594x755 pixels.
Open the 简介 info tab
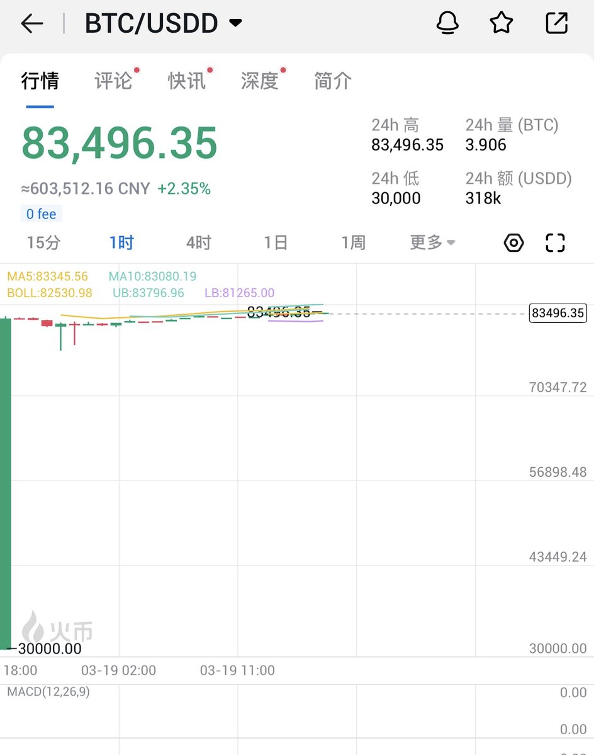click(x=333, y=81)
